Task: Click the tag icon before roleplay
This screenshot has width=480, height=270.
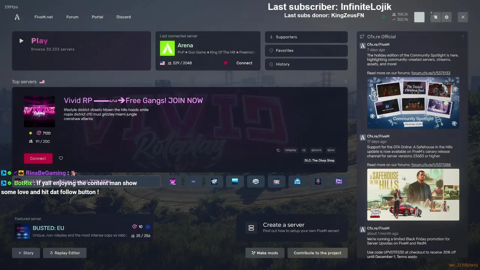Action: 278,150
